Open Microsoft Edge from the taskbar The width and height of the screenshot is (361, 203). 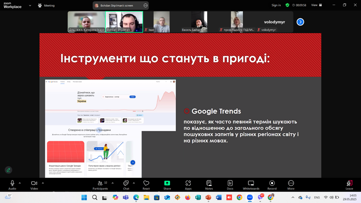point(136,197)
